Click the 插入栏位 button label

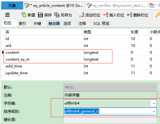[117, 15]
